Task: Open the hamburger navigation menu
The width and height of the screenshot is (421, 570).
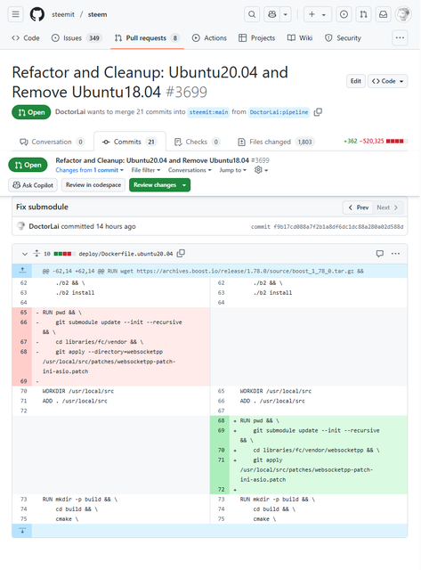Action: click(16, 14)
